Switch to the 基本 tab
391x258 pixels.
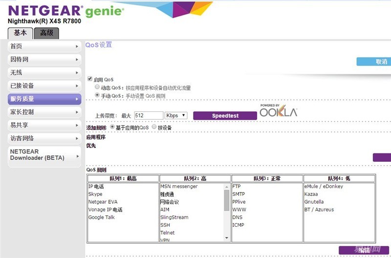point(20,33)
